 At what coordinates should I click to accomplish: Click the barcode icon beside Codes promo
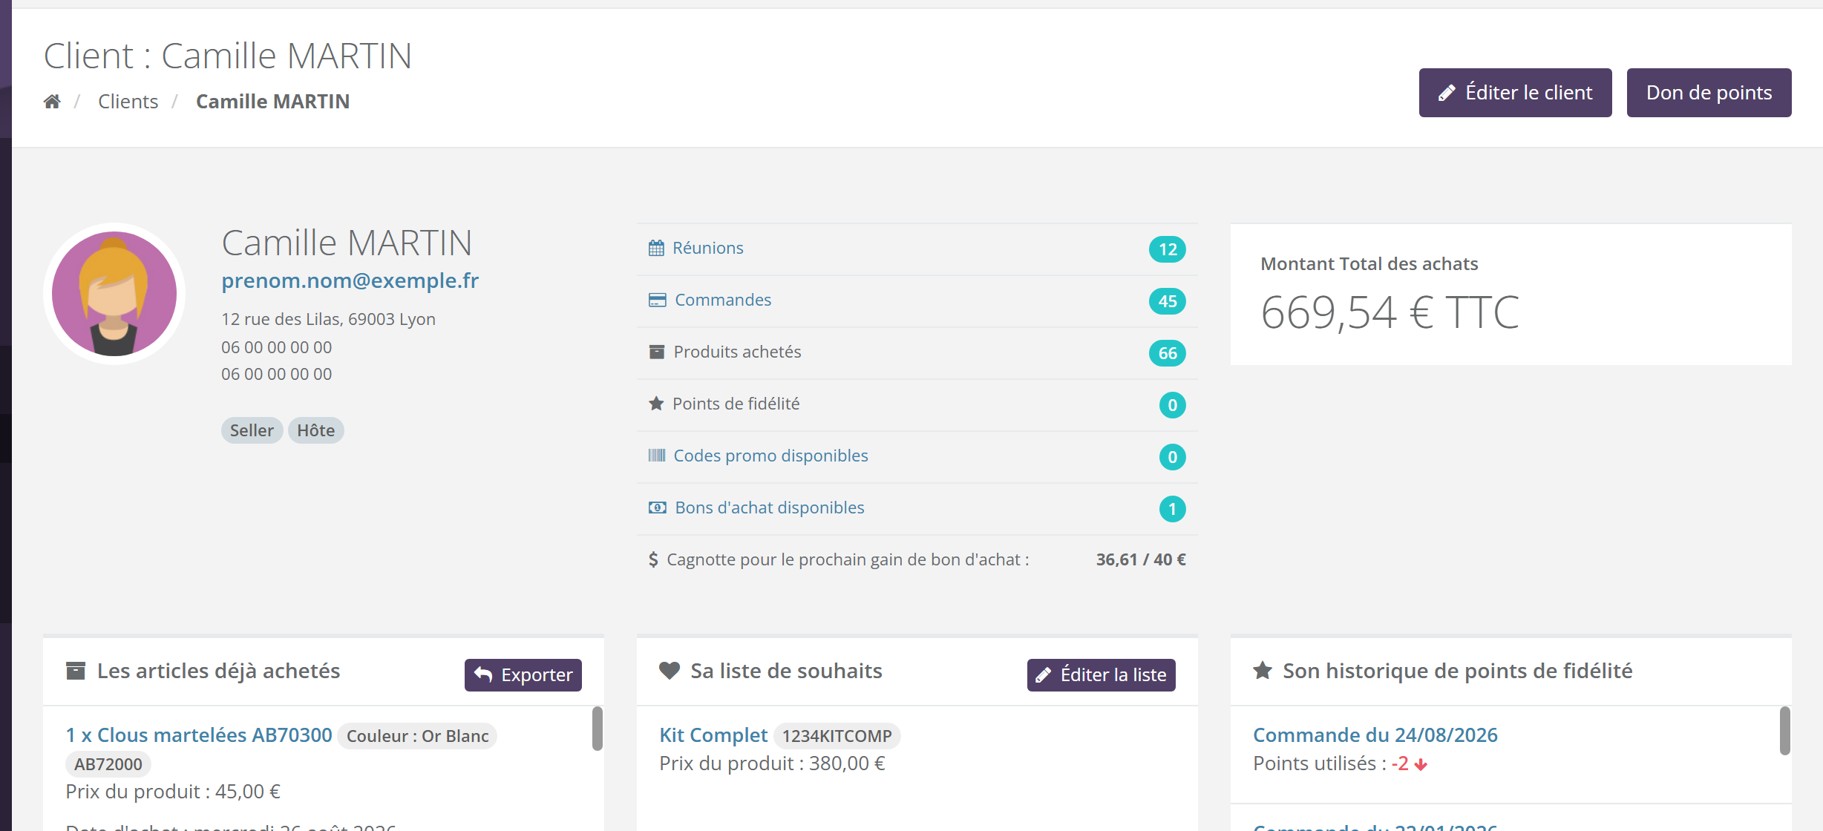pos(657,456)
